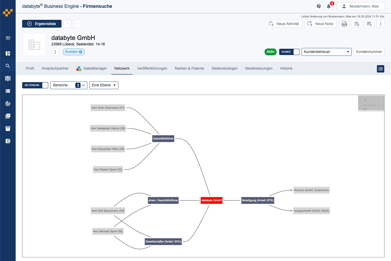Click the add-to-list icon near top right

tap(369, 24)
